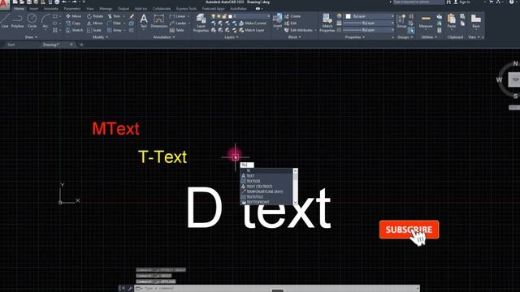
Task: Select the Polyline tool
Action: pos(17,20)
